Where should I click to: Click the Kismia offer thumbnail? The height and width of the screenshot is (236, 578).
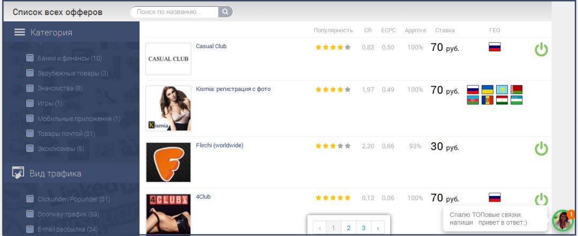tap(169, 109)
